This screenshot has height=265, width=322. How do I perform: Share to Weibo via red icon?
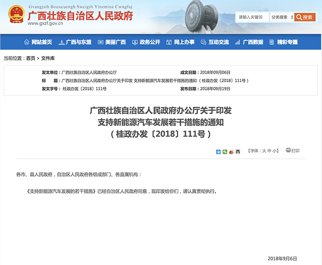click(x=231, y=152)
